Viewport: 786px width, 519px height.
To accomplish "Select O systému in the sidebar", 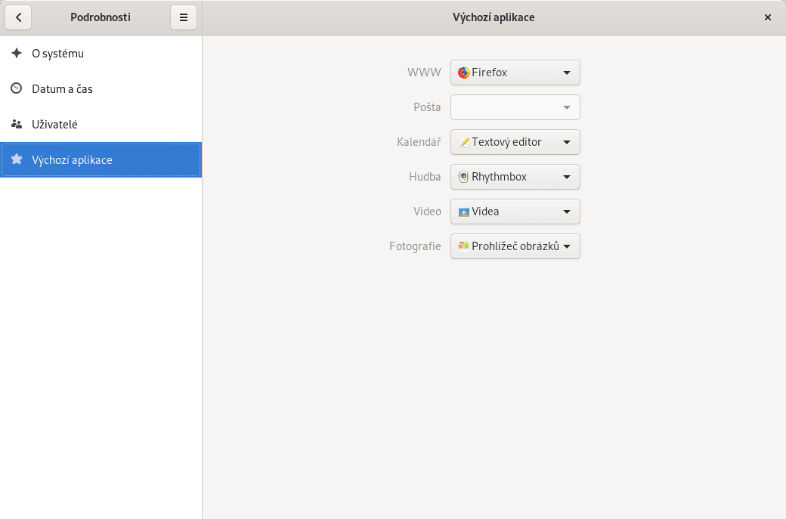I will 57,54.
